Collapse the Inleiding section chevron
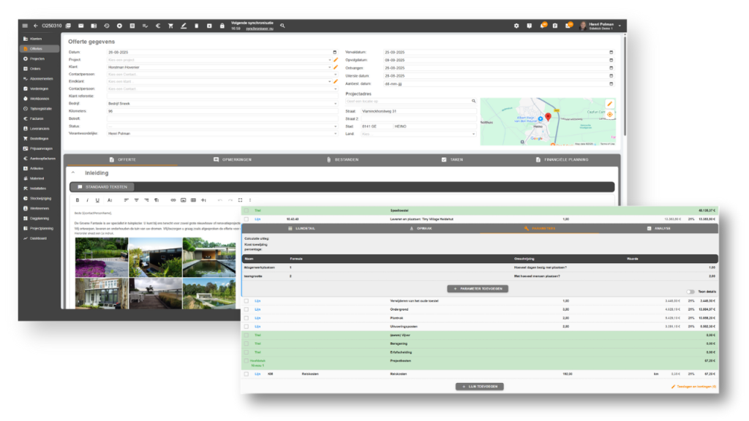The height and width of the screenshot is (421, 749). point(73,173)
